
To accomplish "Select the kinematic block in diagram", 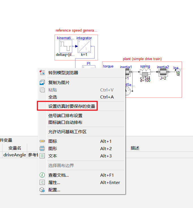I will tap(66, 46).
